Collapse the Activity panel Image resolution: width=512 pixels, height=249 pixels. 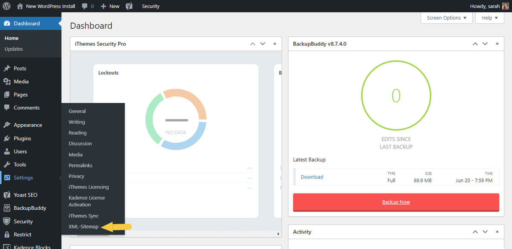click(x=497, y=232)
